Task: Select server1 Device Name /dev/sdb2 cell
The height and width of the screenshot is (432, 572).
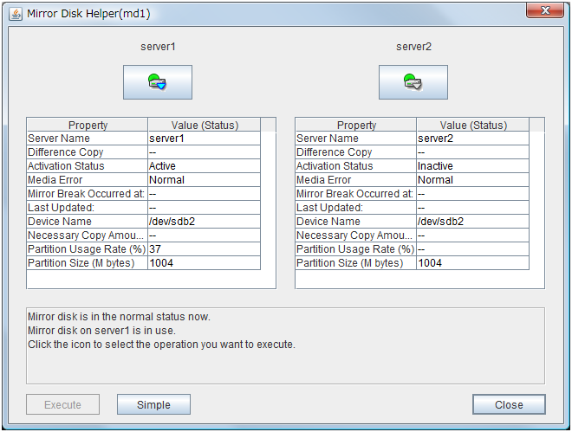Action: tap(203, 222)
